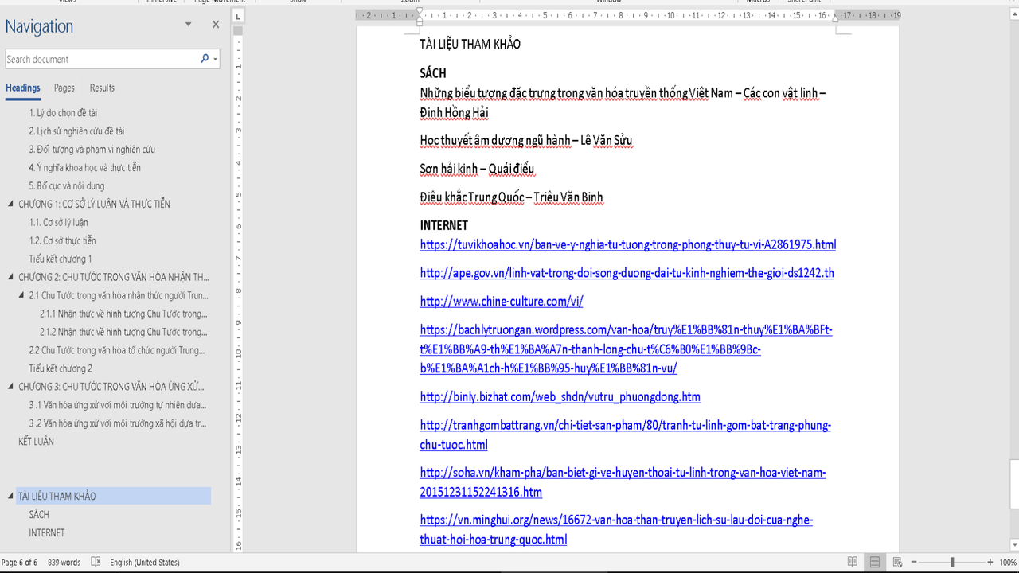Open the vn.minghui.org hyperlink

point(616,530)
